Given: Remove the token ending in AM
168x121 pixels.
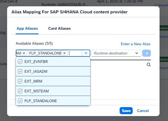Looking at the screenshot, I should click(24, 53).
